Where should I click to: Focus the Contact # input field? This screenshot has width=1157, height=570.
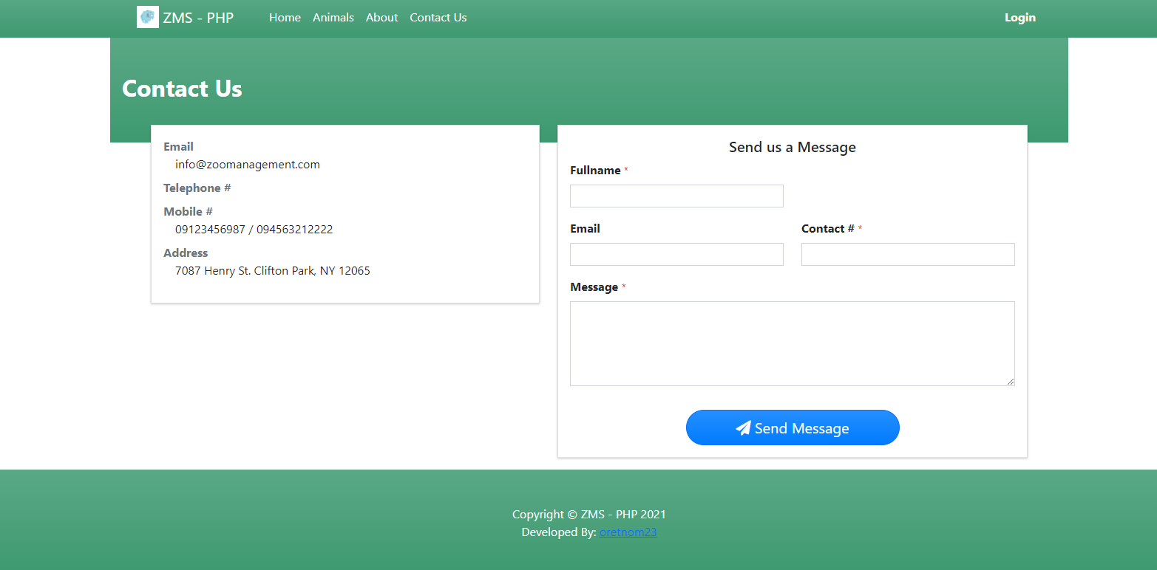click(x=907, y=255)
